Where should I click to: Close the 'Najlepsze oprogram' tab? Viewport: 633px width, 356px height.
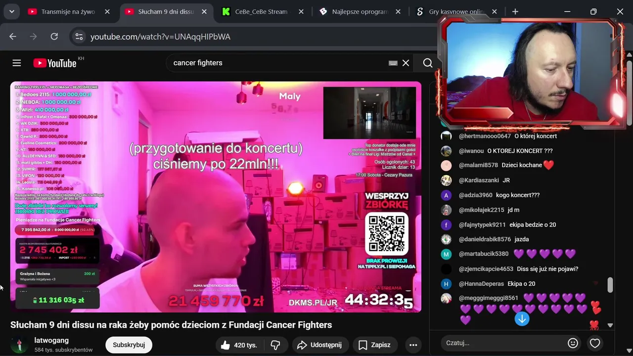pyautogui.click(x=397, y=11)
